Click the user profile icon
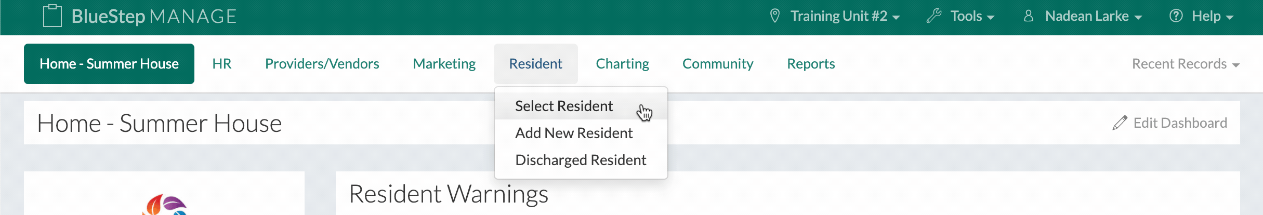 1028,16
